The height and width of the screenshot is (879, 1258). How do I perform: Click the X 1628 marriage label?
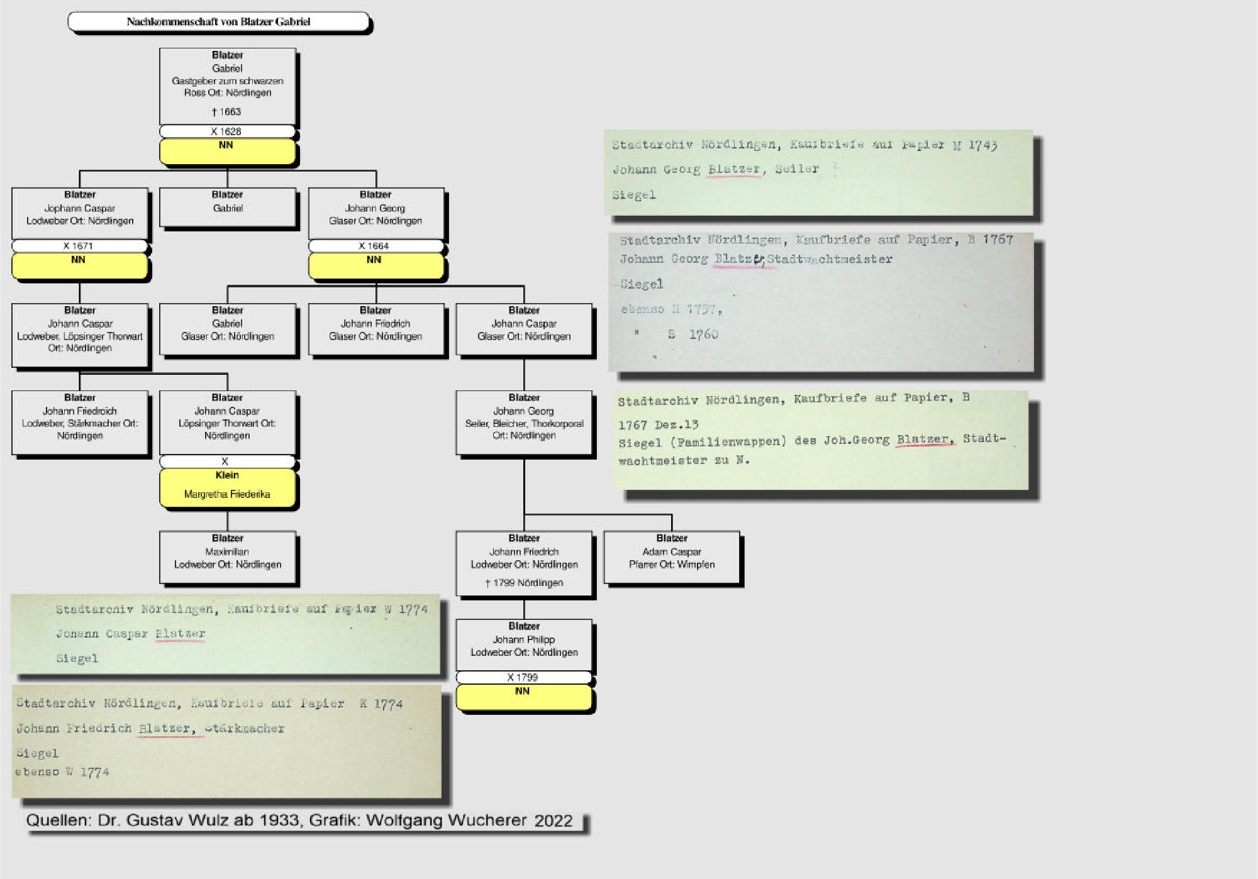[x=226, y=131]
